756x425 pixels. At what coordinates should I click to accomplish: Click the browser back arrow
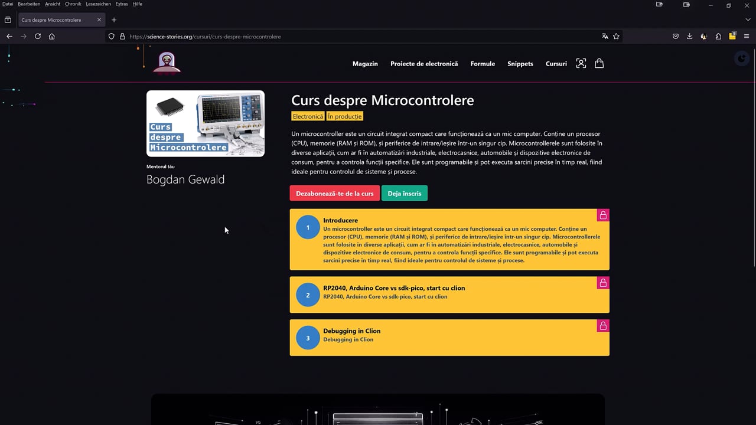(x=9, y=36)
